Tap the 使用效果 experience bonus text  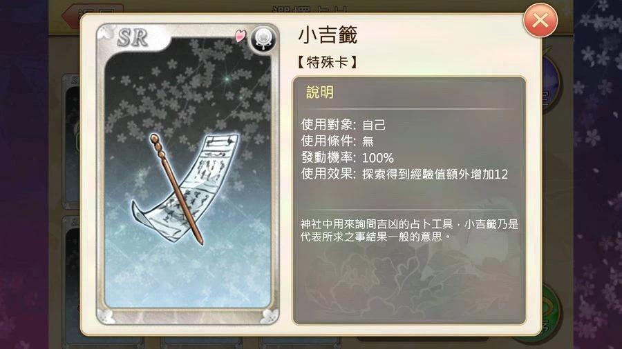(404, 174)
